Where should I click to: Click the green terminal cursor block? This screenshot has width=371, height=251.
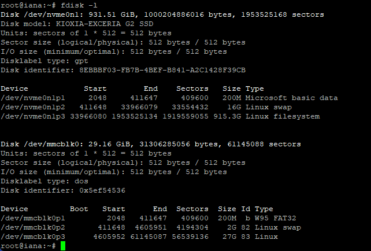coord(63,246)
